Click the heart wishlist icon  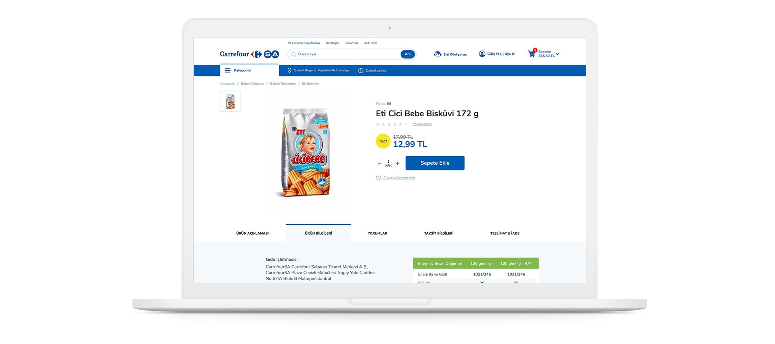tap(378, 178)
